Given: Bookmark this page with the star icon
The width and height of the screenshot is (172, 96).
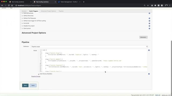Looking at the screenshot, I should (148, 5).
